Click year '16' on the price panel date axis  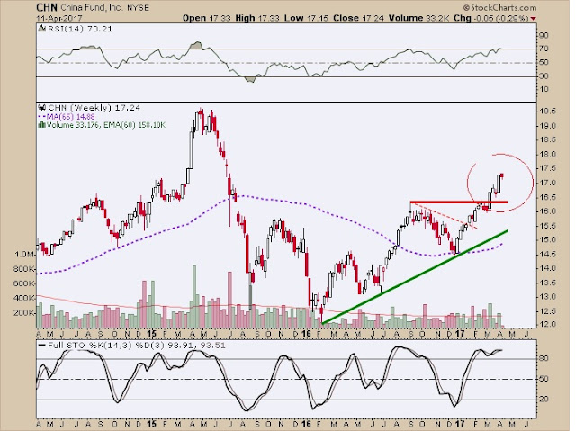pos(306,334)
